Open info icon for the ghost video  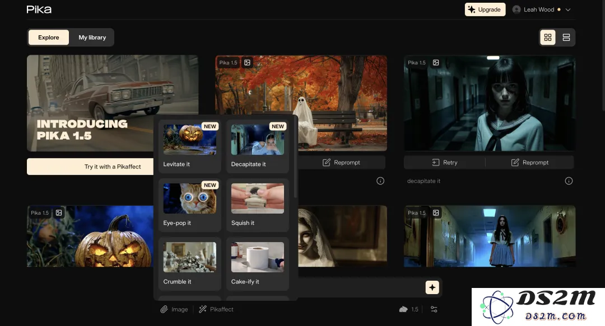pyautogui.click(x=380, y=181)
